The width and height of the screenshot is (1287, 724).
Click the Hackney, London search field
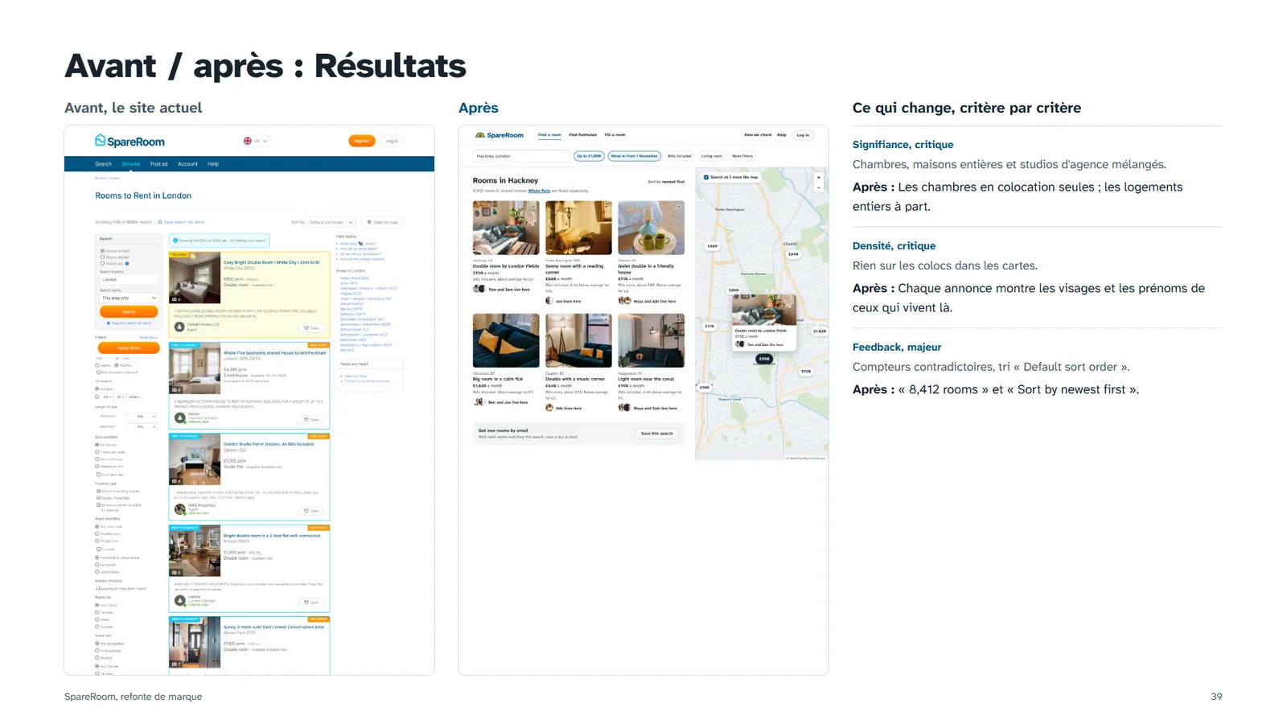coord(521,156)
